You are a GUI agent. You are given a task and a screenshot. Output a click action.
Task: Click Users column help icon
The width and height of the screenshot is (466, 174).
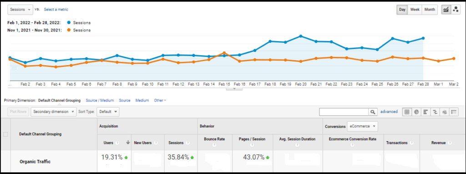(x=117, y=143)
